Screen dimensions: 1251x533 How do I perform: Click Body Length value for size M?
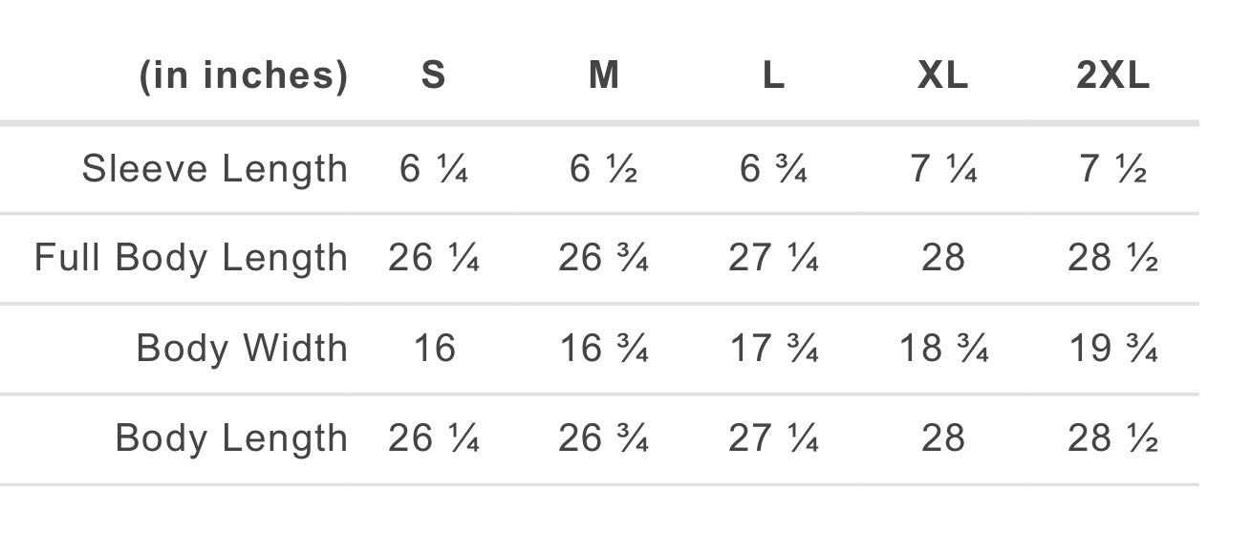pyautogui.click(x=603, y=437)
